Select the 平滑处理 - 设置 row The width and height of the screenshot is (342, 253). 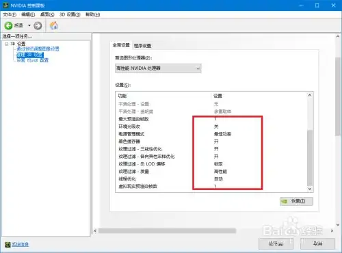click(x=211, y=104)
